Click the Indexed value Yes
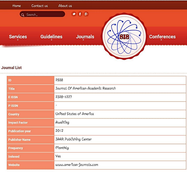Viewport: 187px width, 172px height. click(58, 156)
